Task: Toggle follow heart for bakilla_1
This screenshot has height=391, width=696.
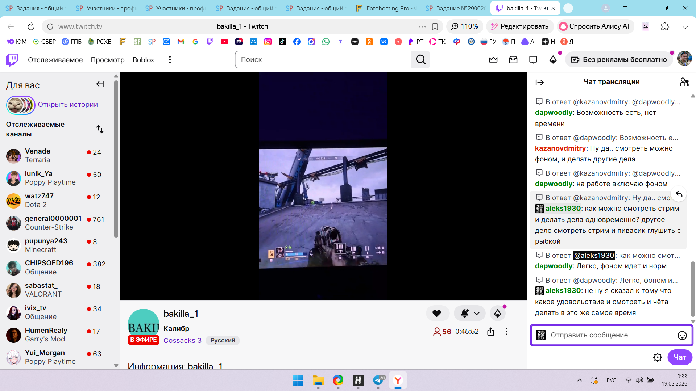Action: [x=437, y=314]
